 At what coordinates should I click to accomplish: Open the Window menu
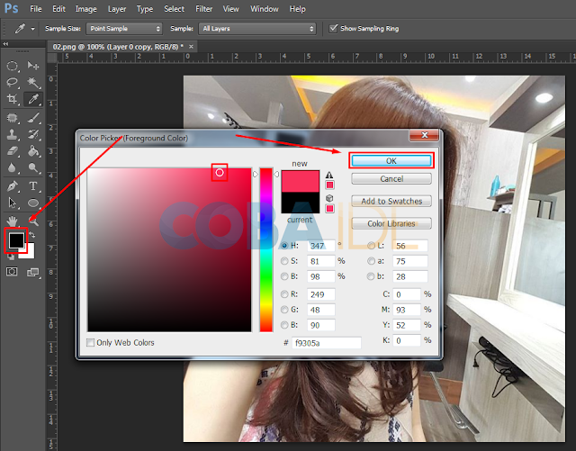tap(265, 9)
